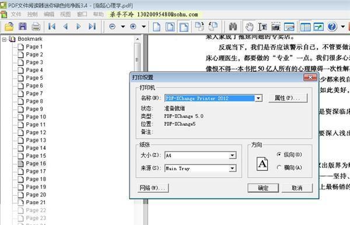Click bookmark panel scroll up arrow
Image resolution: width=350 pixels, height=225 pixels.
138,39
